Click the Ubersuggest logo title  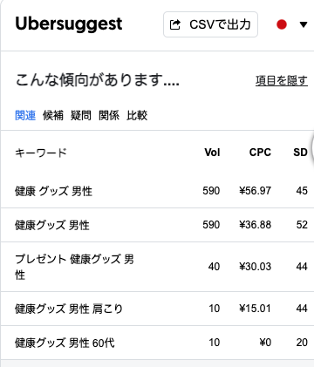tap(69, 24)
